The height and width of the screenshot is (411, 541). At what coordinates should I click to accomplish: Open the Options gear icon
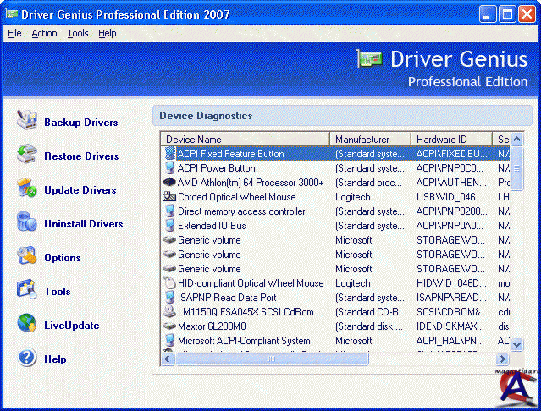point(27,256)
